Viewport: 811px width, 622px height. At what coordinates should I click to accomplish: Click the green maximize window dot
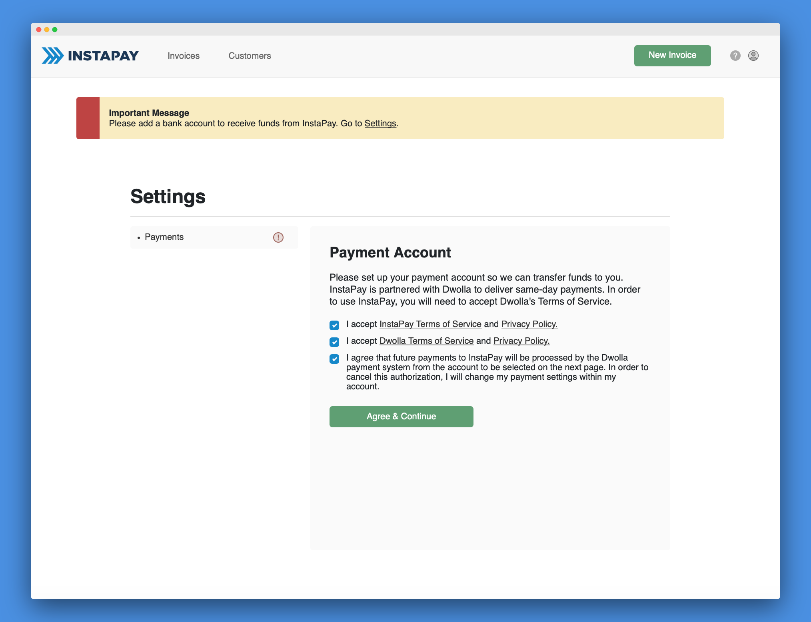tap(55, 30)
